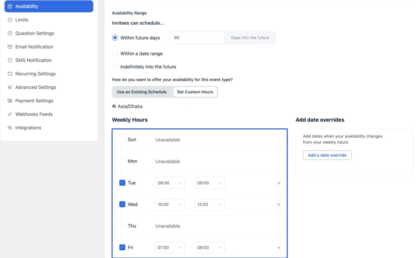Enable the Sun availability checkbox

click(x=122, y=139)
